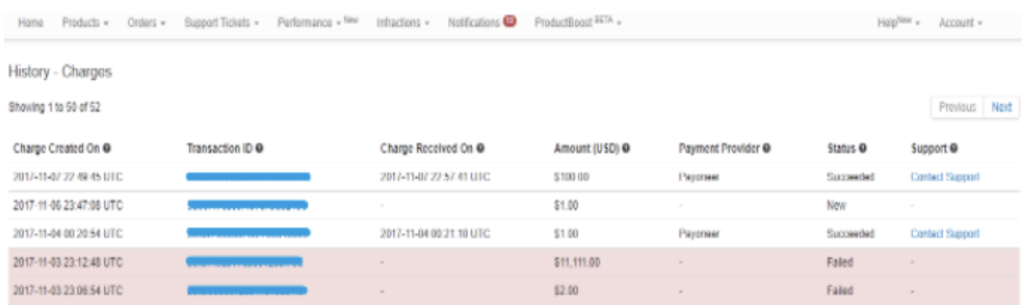Open the ProductBoost BETA menu
The height and width of the screenshot is (305, 1022).
578,23
